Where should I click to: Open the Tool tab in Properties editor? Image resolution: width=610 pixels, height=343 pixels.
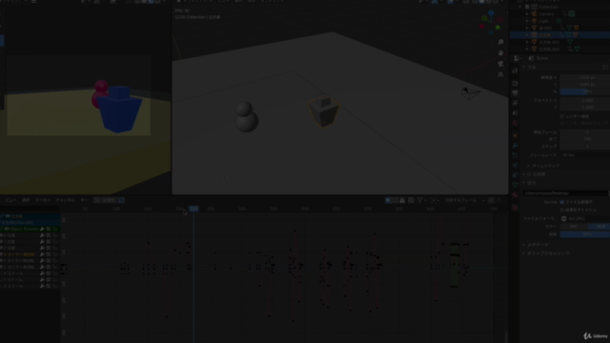tap(515, 71)
